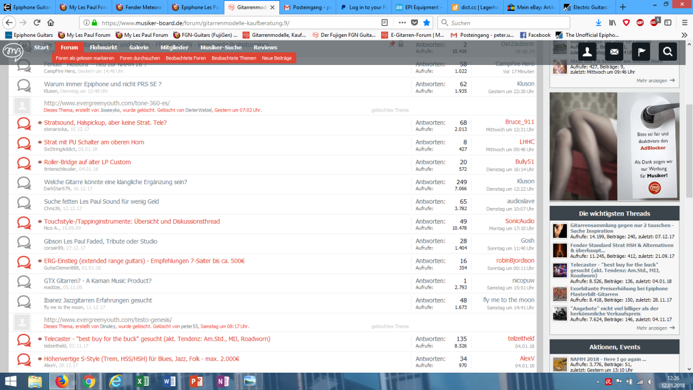693x390 pixels.
Task: Go back with the browser back arrow
Action: click(9, 23)
